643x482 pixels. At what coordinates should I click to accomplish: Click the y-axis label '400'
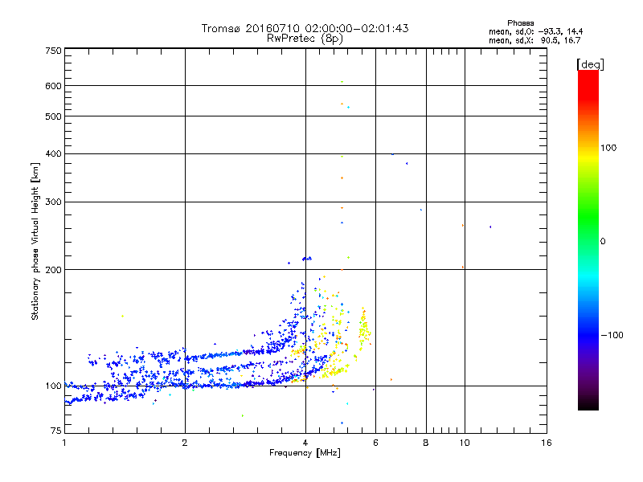coord(53,154)
